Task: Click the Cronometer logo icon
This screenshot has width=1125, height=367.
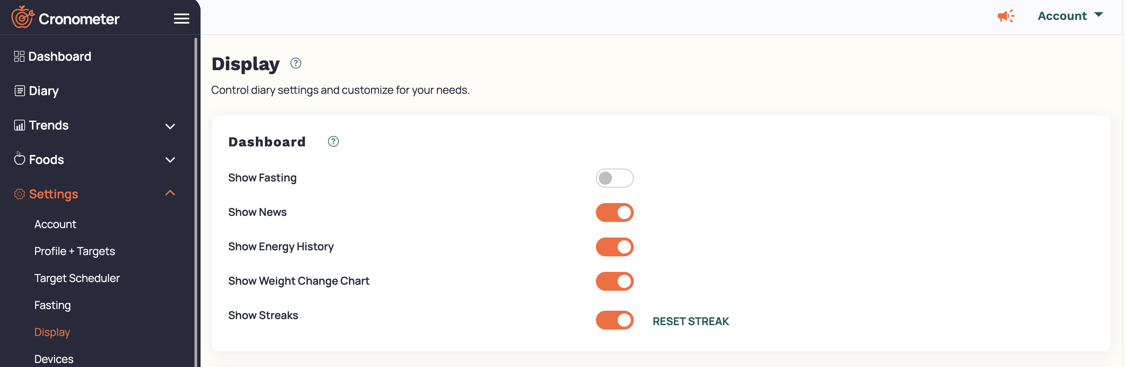Action: 23,17
